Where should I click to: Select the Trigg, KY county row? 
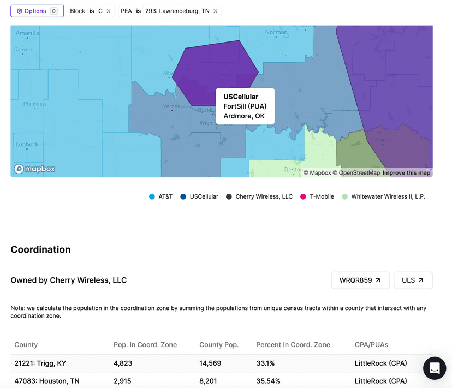(x=41, y=363)
